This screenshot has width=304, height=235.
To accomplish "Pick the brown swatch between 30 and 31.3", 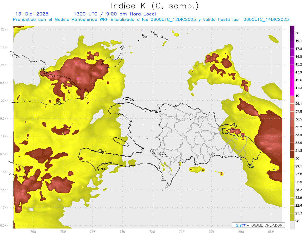I will tap(292, 155).
